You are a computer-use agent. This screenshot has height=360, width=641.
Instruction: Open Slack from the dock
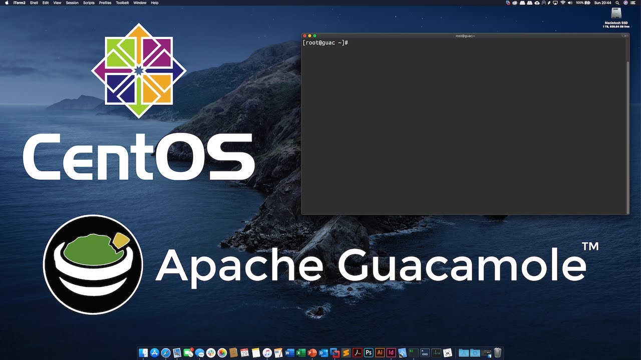(211, 352)
